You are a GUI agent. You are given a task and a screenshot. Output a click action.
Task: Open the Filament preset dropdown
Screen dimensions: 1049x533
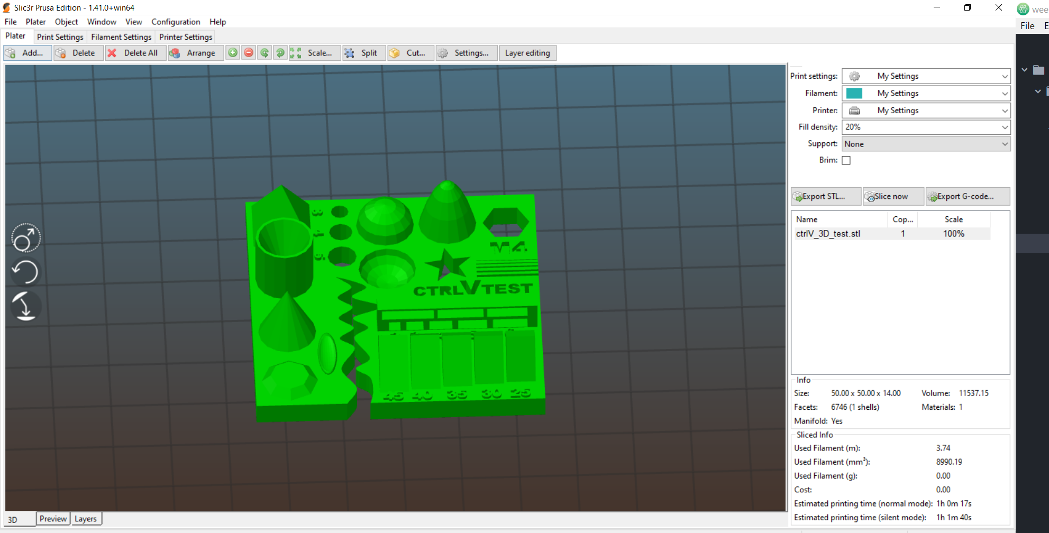(926, 93)
